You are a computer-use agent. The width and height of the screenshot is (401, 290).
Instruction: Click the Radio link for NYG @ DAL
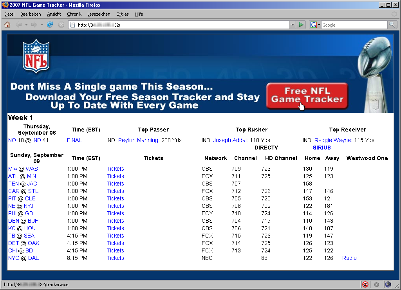point(349,258)
